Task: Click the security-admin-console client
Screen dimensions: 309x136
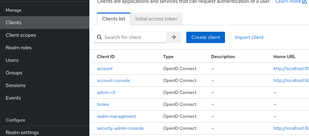Action: (120, 128)
